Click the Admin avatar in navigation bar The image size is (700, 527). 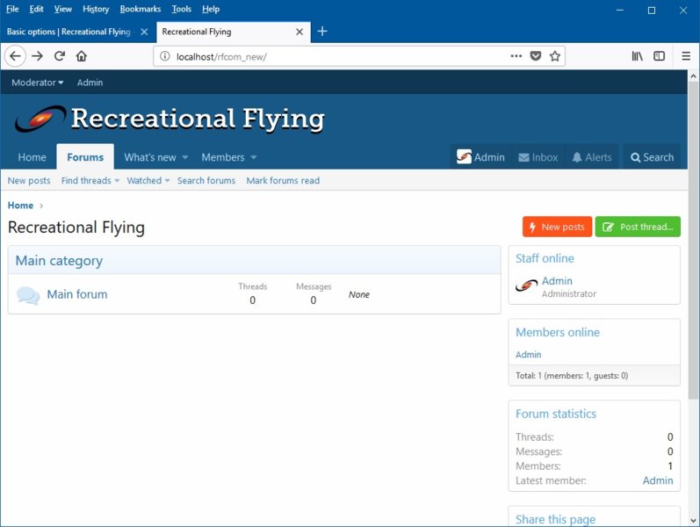click(464, 156)
